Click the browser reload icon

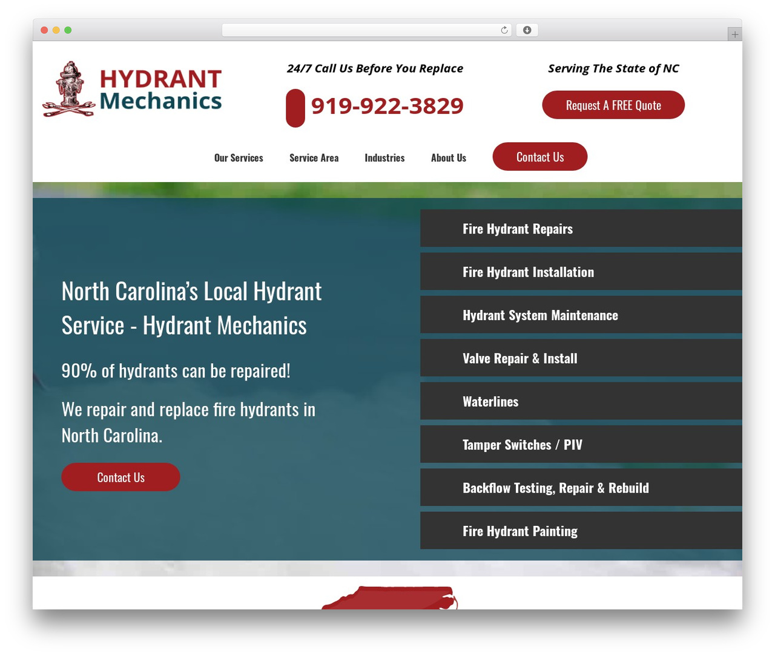(504, 30)
